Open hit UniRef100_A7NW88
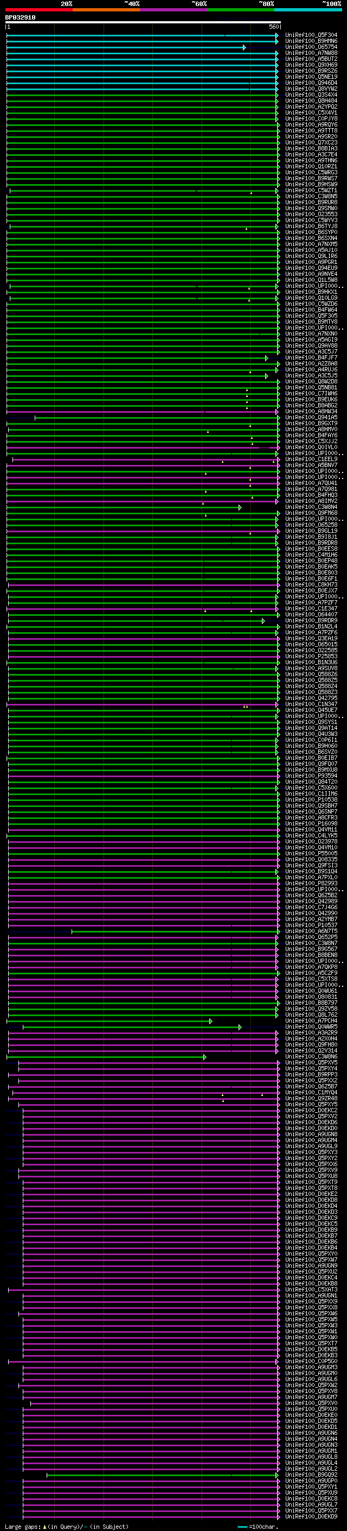347x1531 pixels. (x=311, y=53)
